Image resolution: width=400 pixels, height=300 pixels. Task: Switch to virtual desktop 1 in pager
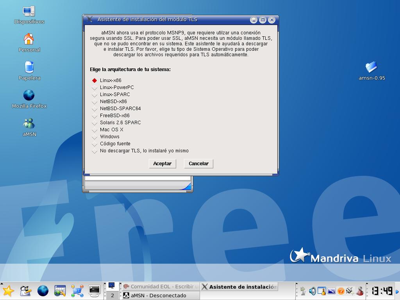coord(112,286)
